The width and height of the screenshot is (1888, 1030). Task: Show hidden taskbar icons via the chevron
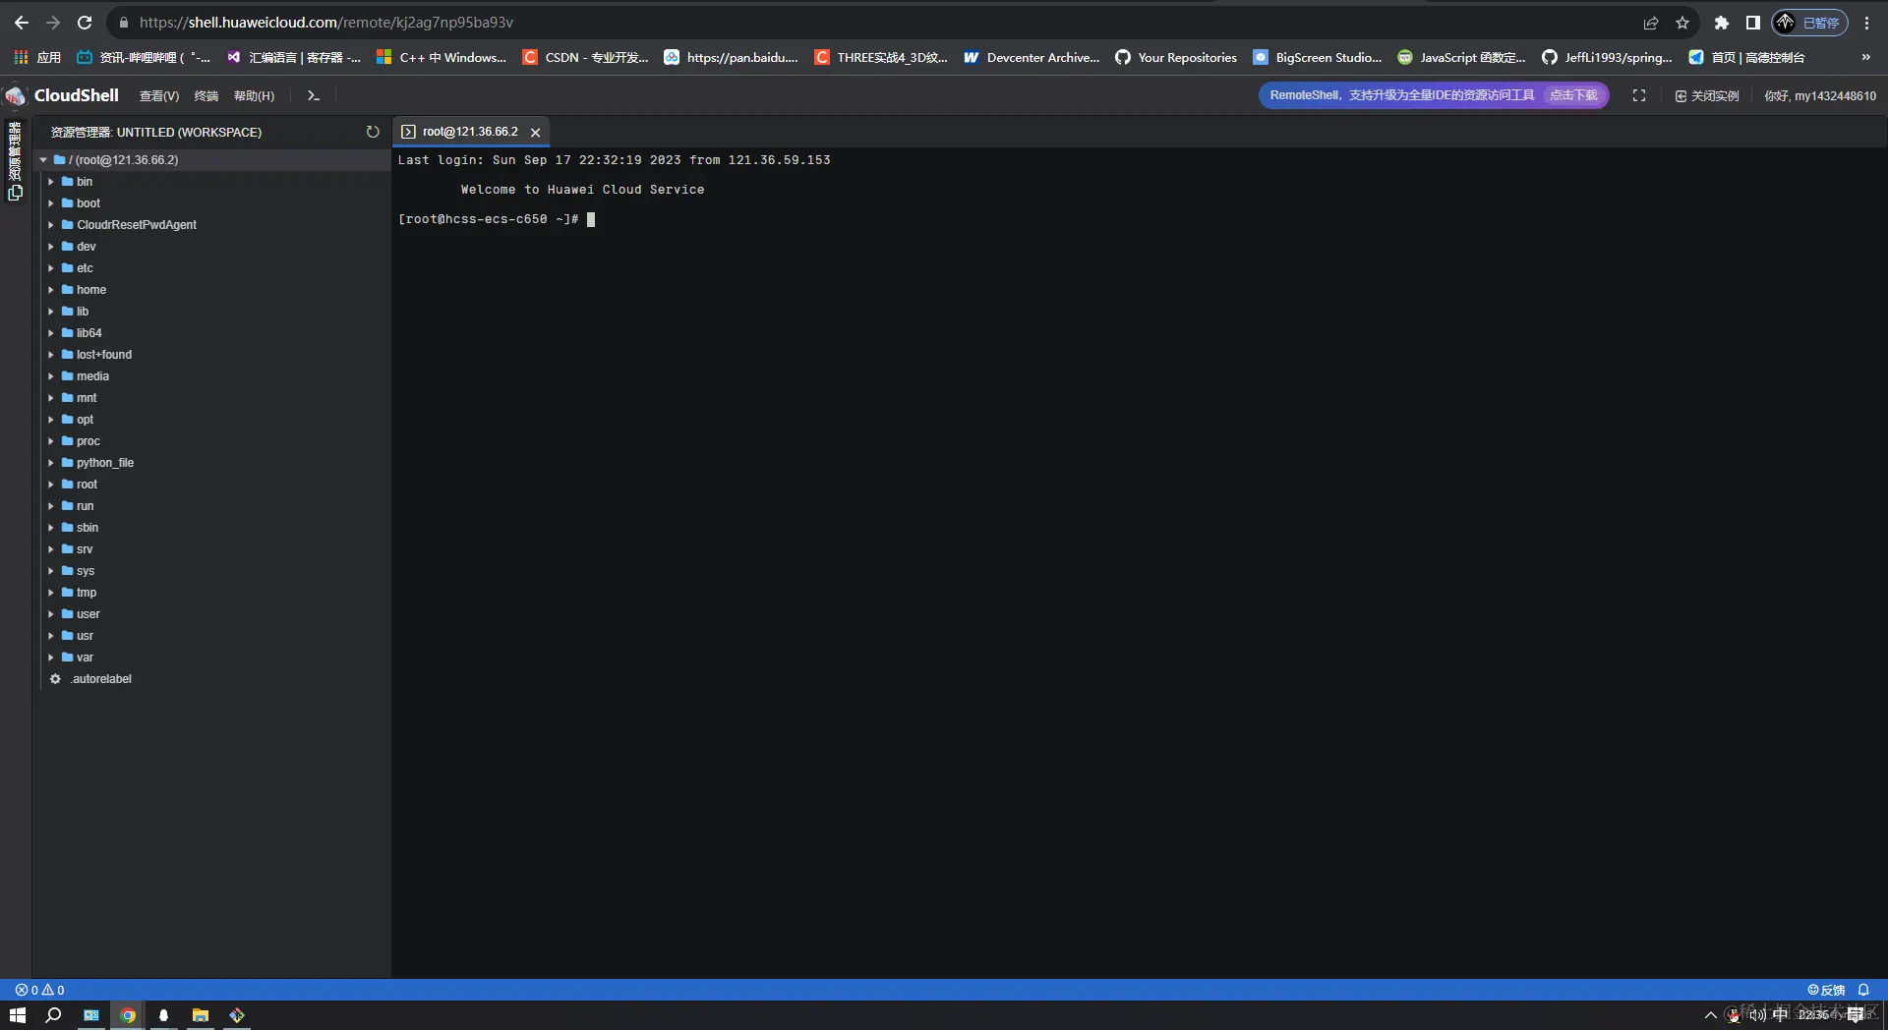tap(1709, 1015)
